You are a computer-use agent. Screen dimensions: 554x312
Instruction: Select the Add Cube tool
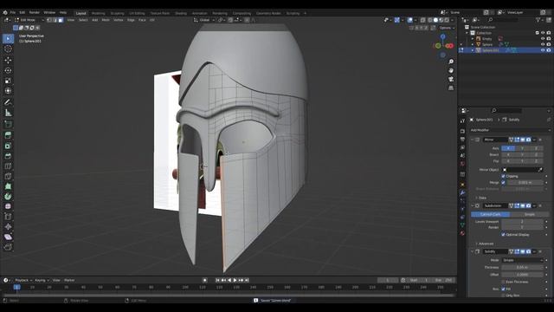coord(8,124)
